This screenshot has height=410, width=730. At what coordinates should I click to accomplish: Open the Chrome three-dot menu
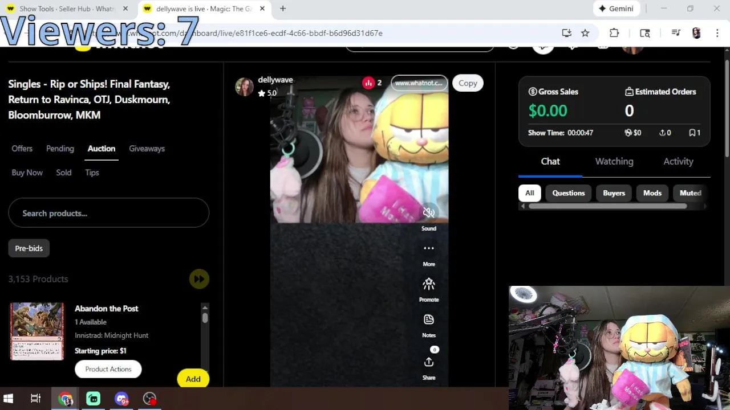click(717, 33)
